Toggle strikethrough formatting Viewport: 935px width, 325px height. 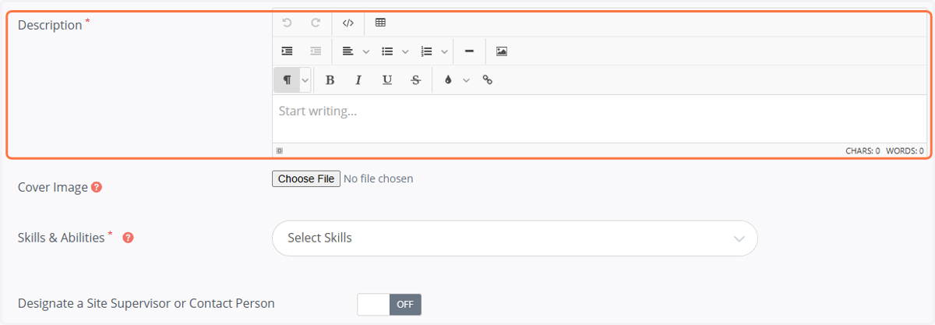pyautogui.click(x=415, y=79)
